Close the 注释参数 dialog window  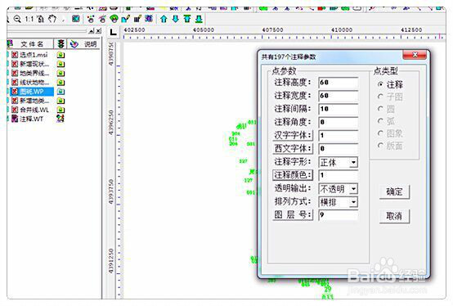(x=415, y=55)
